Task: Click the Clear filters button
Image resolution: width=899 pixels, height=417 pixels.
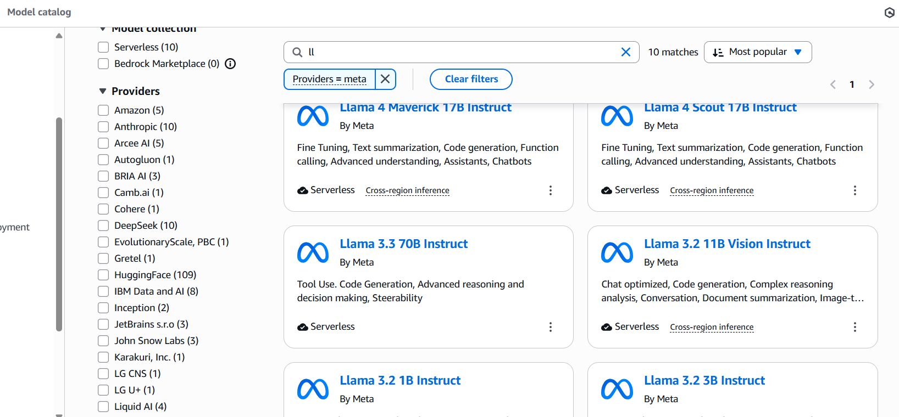Action: point(471,79)
